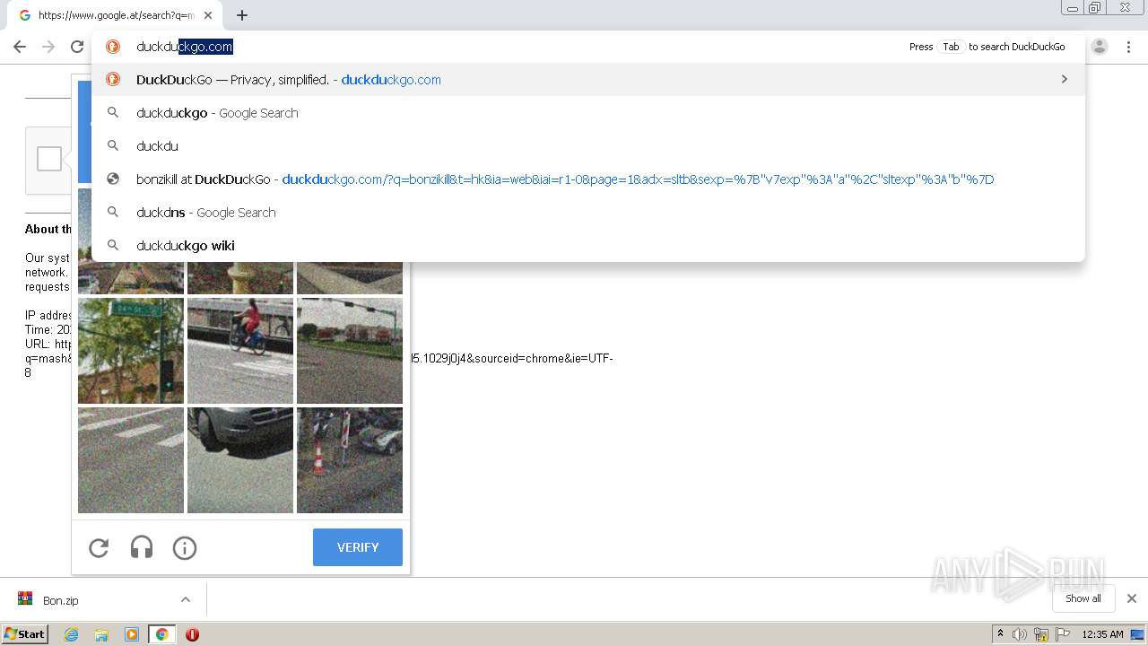Select captcha tile with crosswalk stripes
Viewport: 1148px width, 646px height.
(x=131, y=460)
